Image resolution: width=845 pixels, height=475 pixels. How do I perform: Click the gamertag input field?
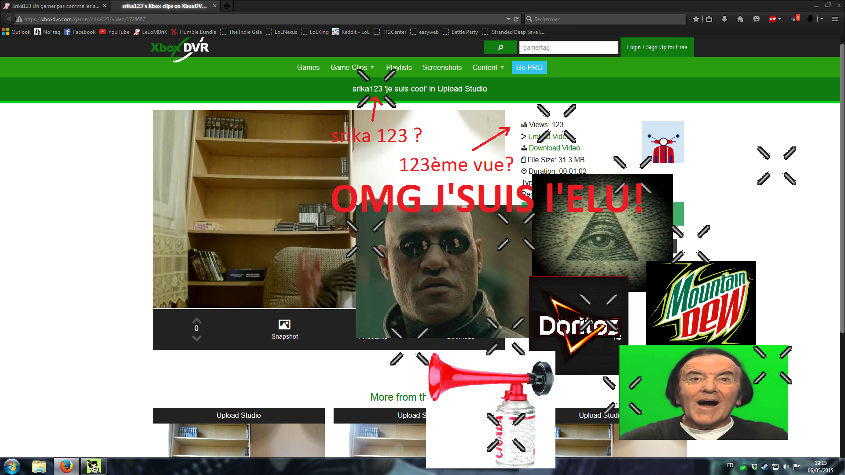pyautogui.click(x=569, y=47)
